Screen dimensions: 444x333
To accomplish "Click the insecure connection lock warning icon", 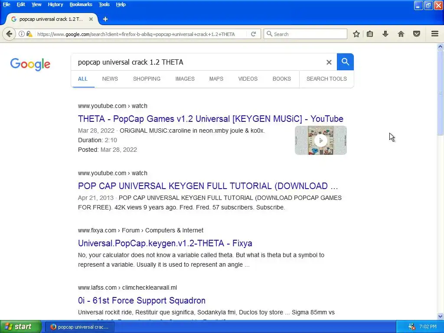I will point(29,34).
